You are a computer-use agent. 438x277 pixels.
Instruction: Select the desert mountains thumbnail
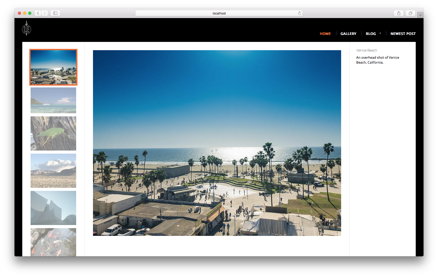point(53,171)
